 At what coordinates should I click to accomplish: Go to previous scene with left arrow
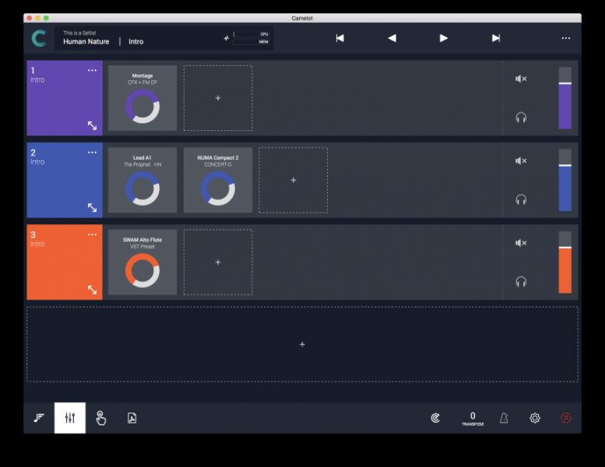(392, 38)
